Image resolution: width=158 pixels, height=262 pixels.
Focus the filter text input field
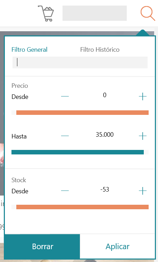click(80, 62)
